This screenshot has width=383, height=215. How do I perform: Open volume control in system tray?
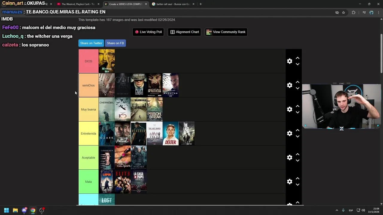tap(363, 210)
